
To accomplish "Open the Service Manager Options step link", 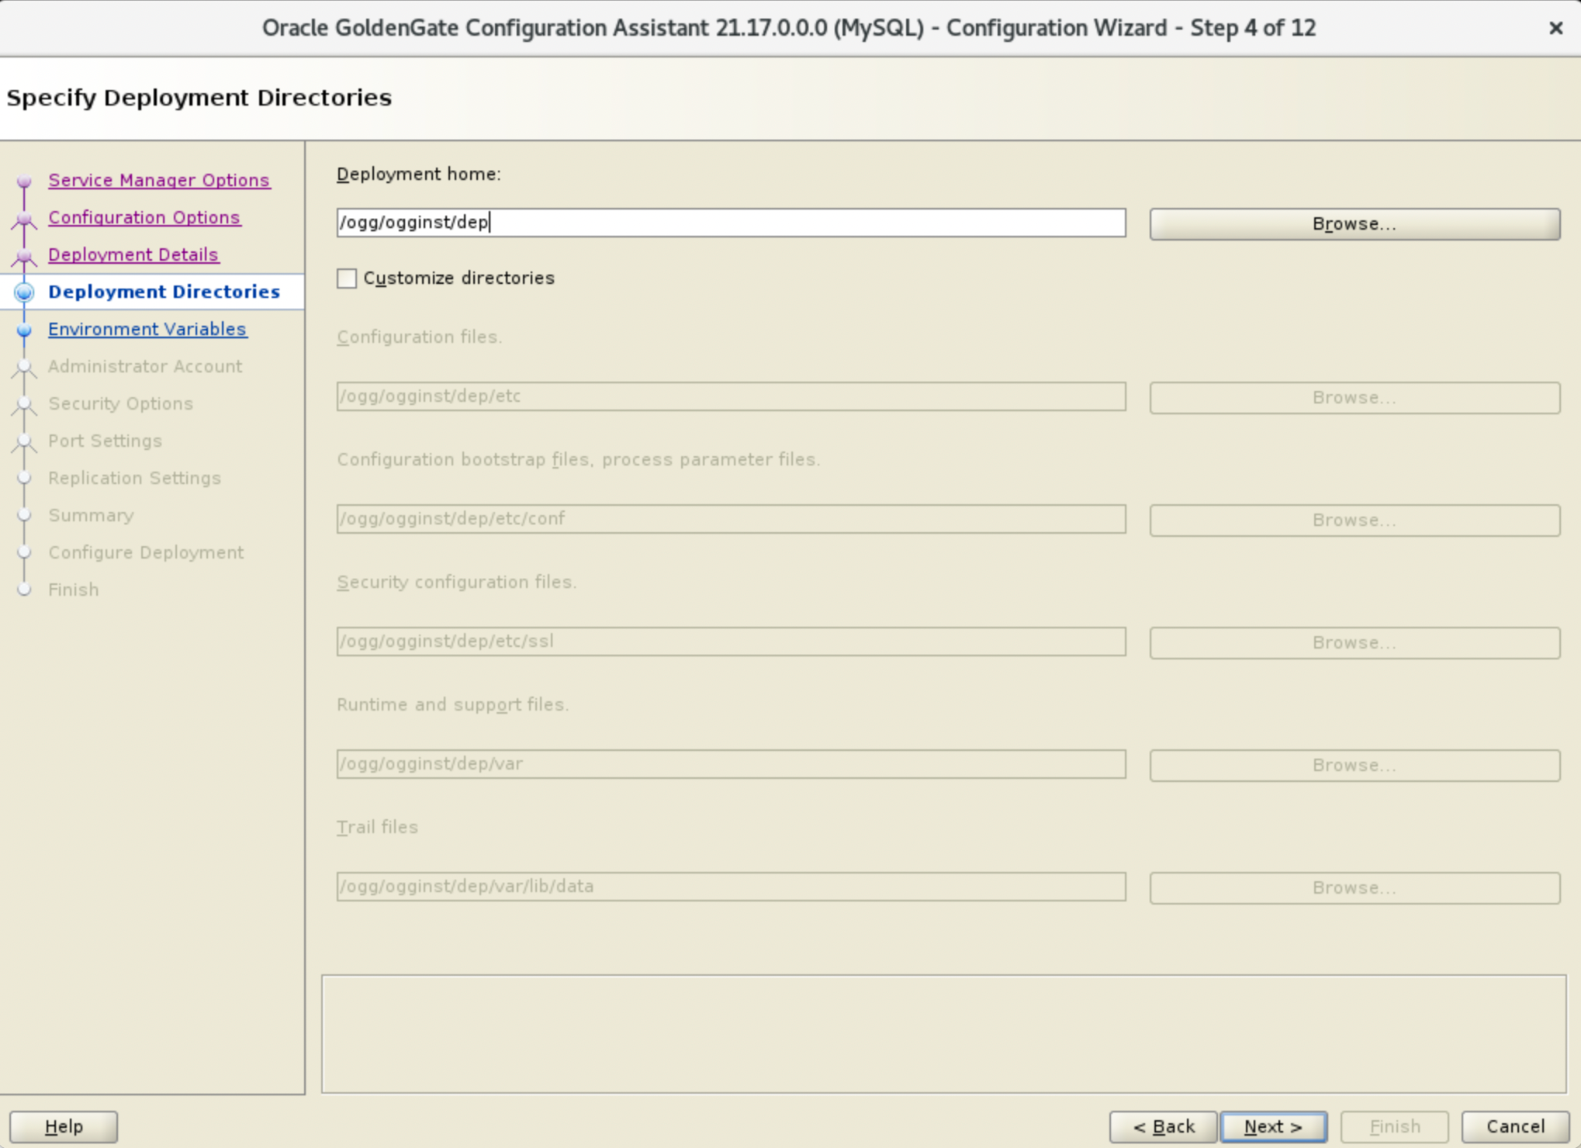I will click(x=159, y=180).
